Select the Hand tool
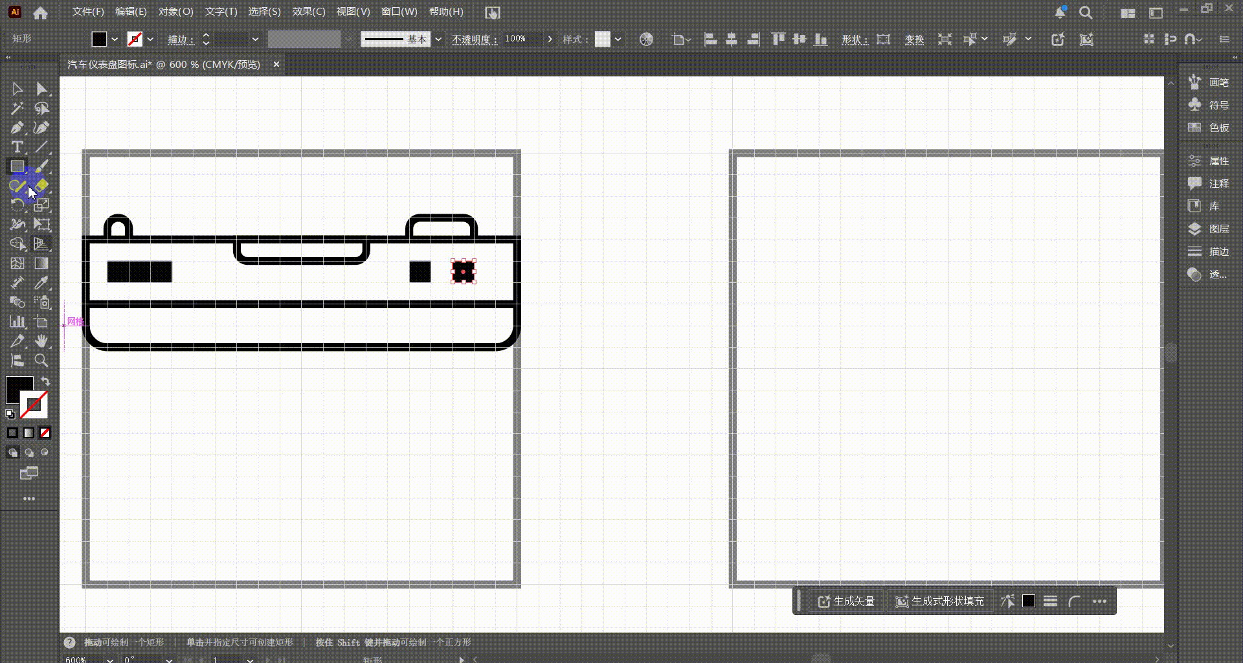Viewport: 1243px width, 663px height. click(41, 341)
